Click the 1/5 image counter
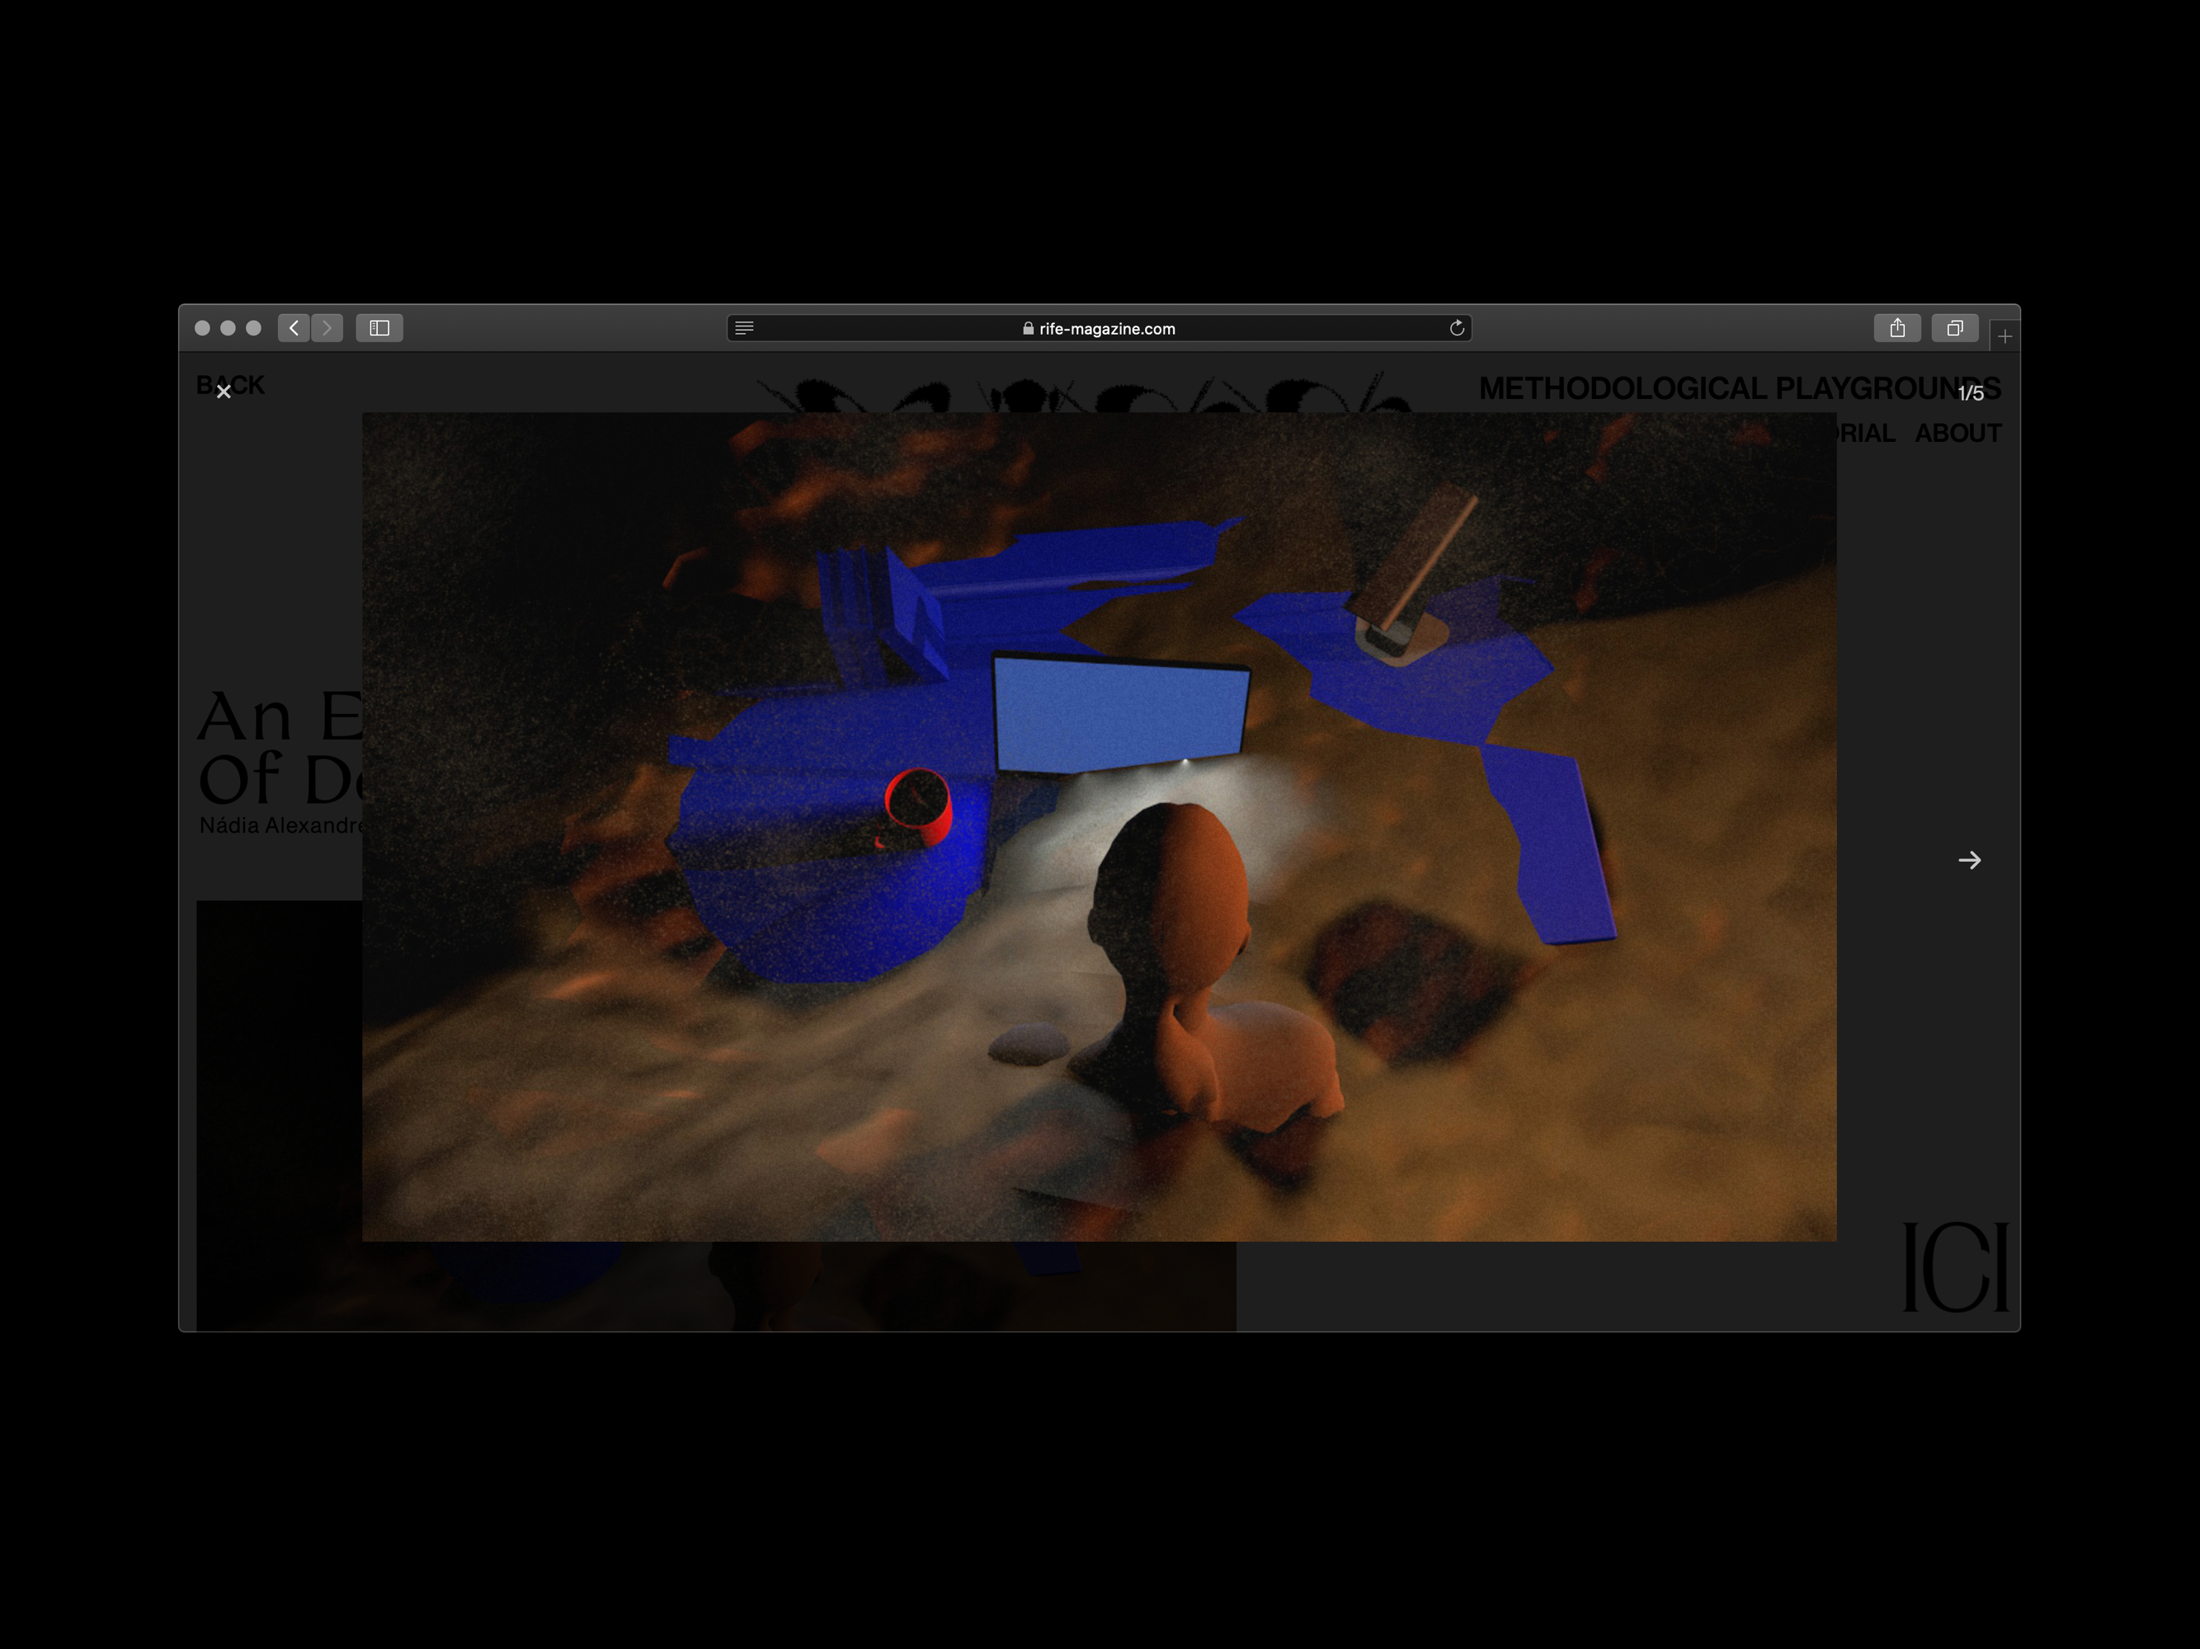Screen dimensions: 2200x1649 tap(1970, 393)
